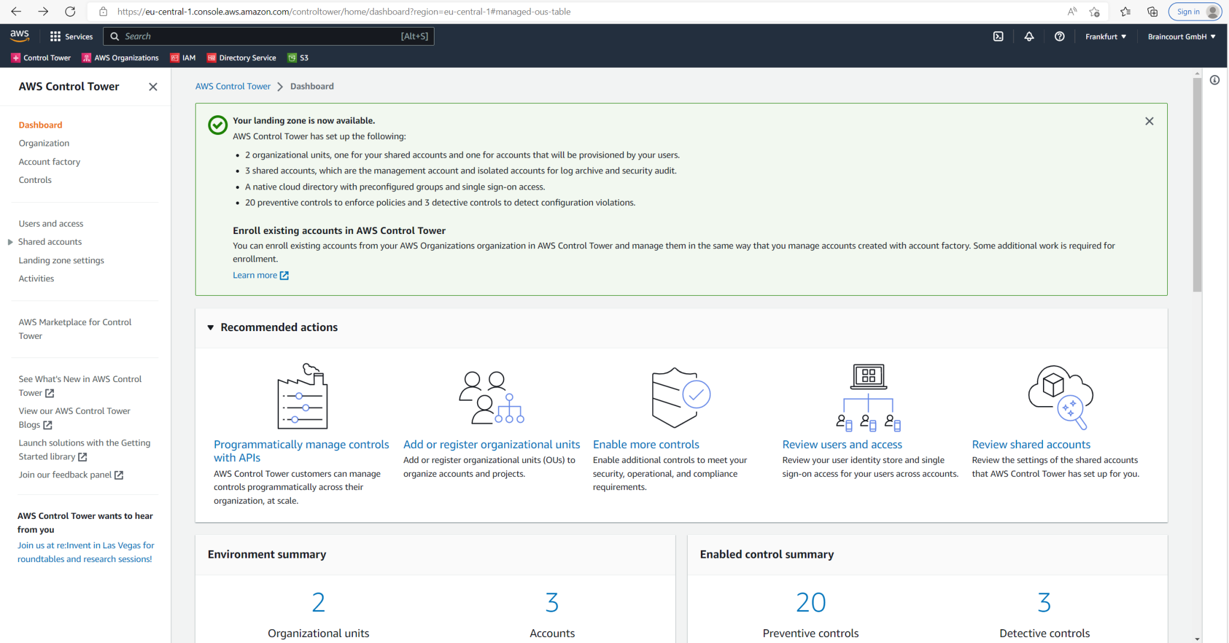Open the Control Tower favorite shortcut
Image resolution: width=1229 pixels, height=643 pixels.
41,58
